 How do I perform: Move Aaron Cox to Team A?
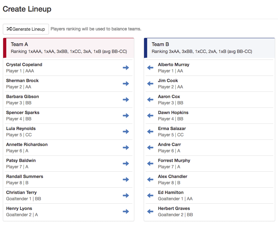pos(150,99)
